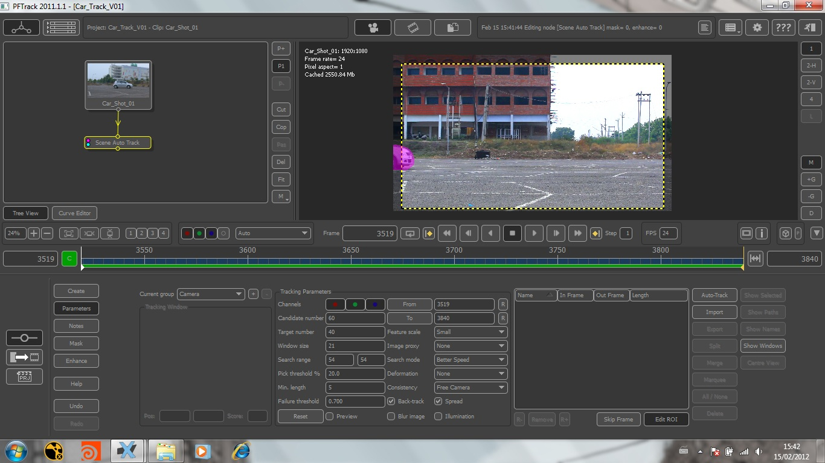The height and width of the screenshot is (463, 825).
Task: Zoom out viewer with minus button
Action: 47,233
